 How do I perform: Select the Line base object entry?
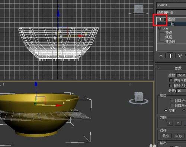(165, 28)
